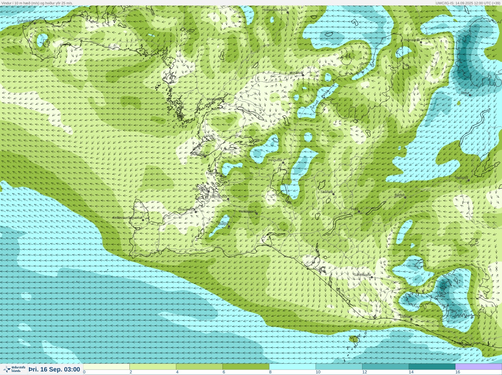Select the Bláfjöll station label
Screen dimensions: 502x375
click(x=223, y=224)
